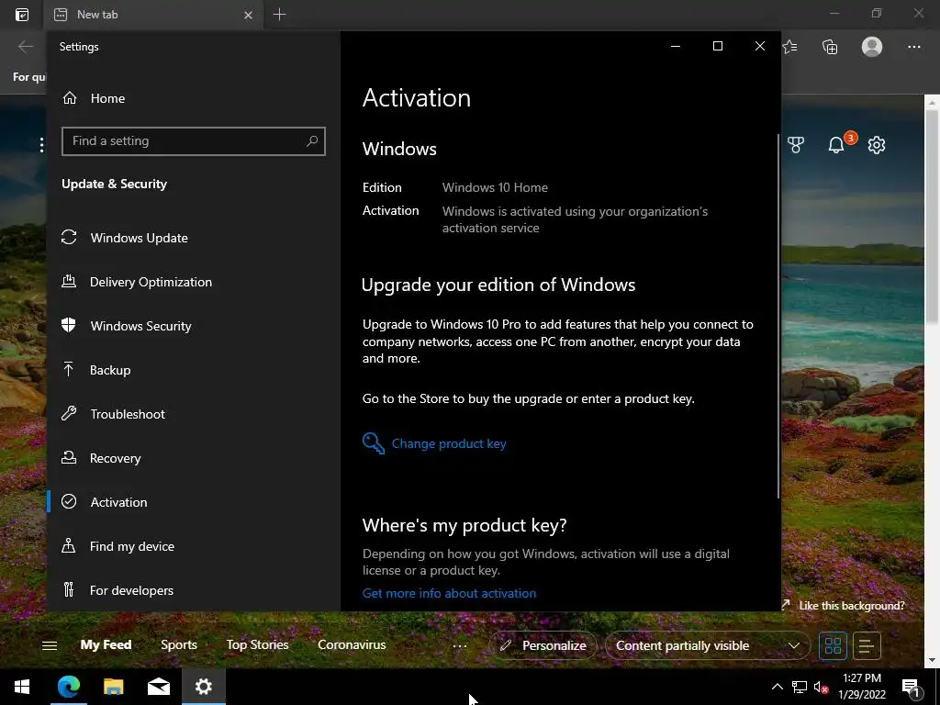
Task: Open Edge Collections icon
Action: click(830, 47)
